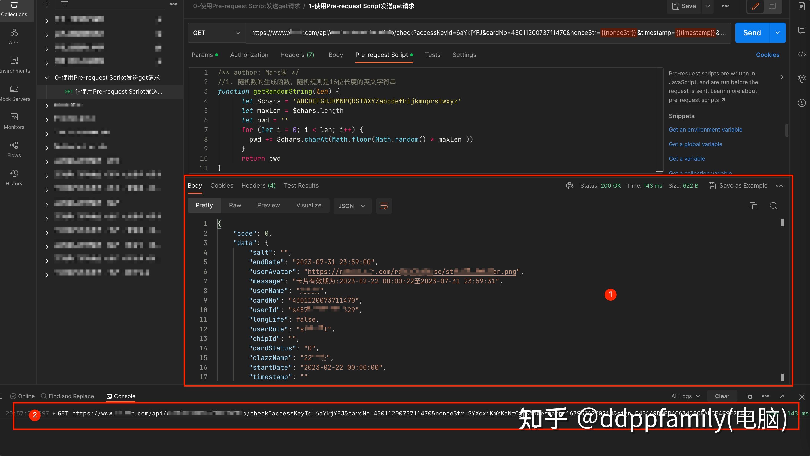Screen dimensions: 810x456
Task: Switch to the Headers response tab
Action: tap(258, 186)
